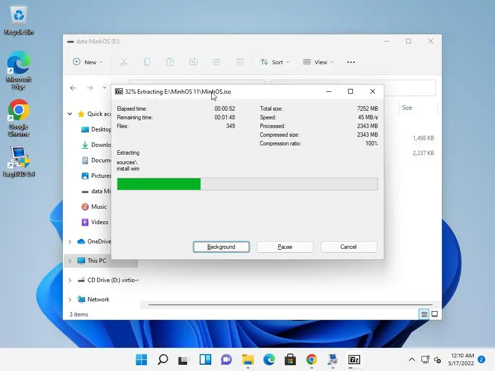Select Pictures in the navigation pane

(x=96, y=176)
